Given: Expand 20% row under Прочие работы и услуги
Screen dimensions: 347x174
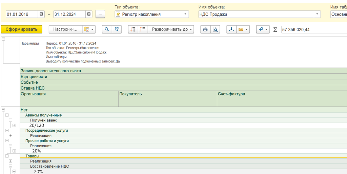Looking at the screenshot, I should click(14, 151).
